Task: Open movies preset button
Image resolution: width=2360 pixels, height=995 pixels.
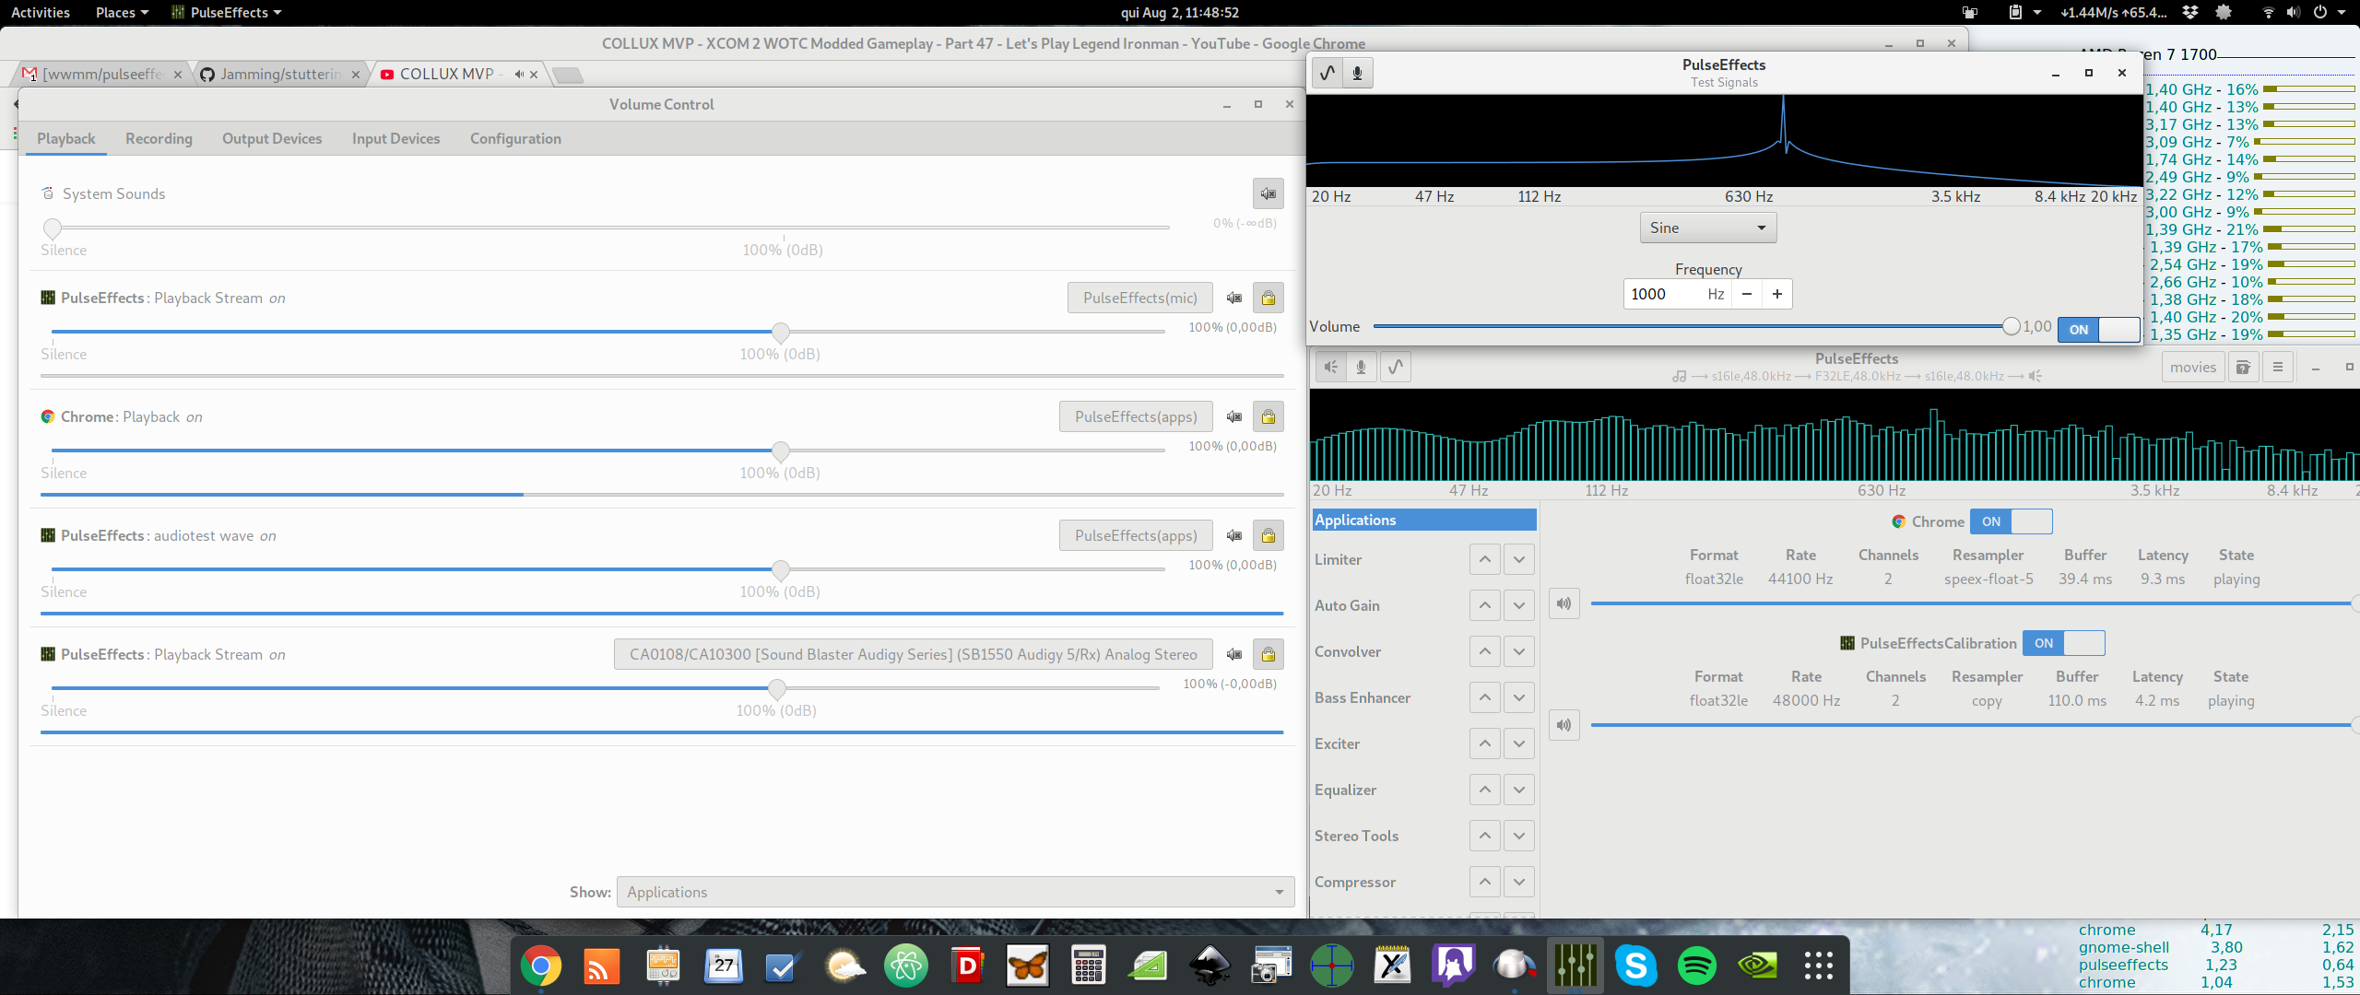Action: pos(2192,367)
